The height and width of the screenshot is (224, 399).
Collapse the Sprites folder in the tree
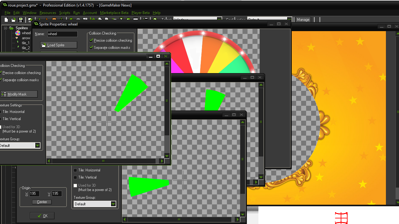(6, 28)
